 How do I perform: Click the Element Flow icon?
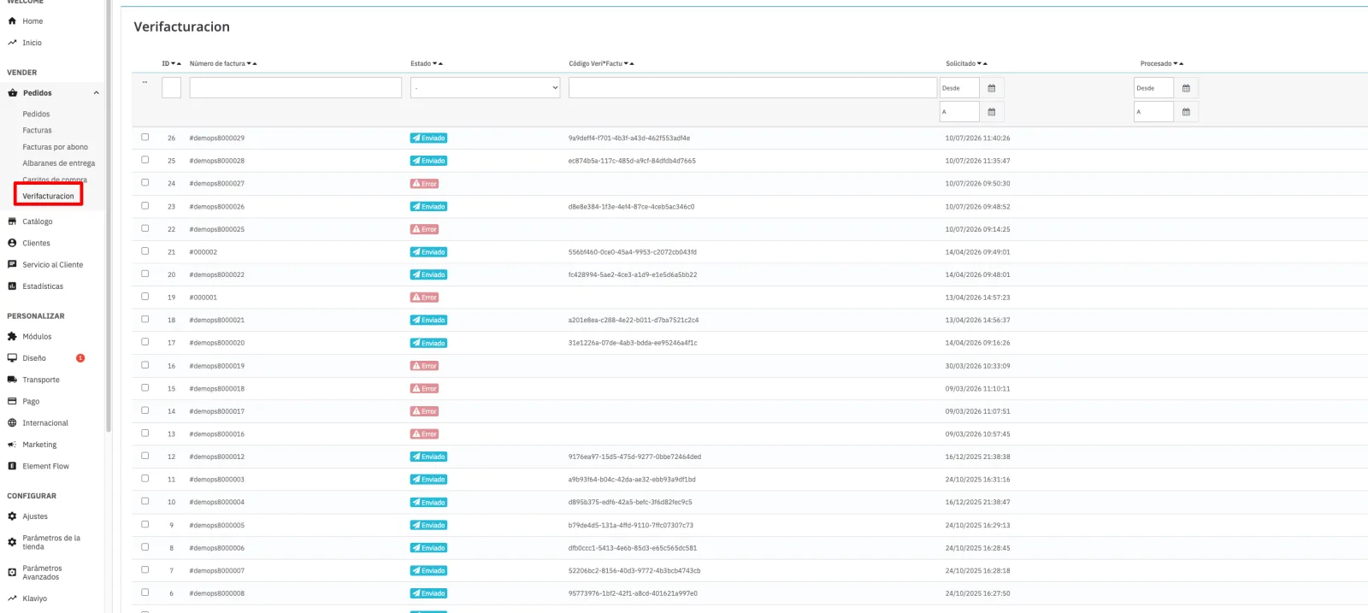tap(12, 466)
